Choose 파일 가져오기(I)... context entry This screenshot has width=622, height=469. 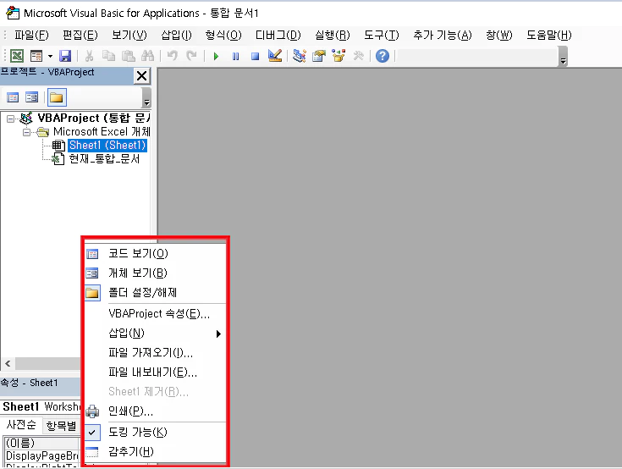tap(155, 353)
